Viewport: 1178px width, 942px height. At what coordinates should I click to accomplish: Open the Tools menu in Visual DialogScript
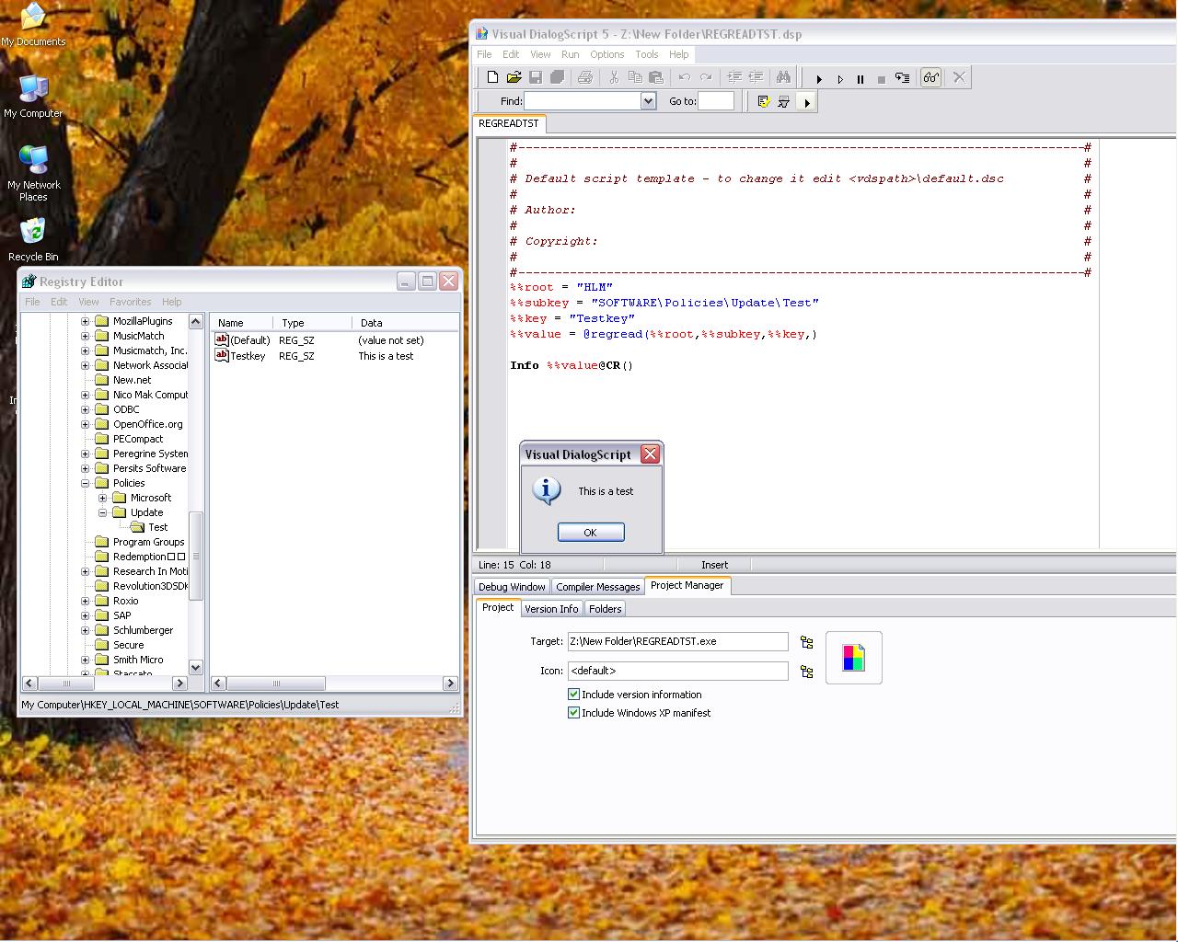(x=647, y=54)
